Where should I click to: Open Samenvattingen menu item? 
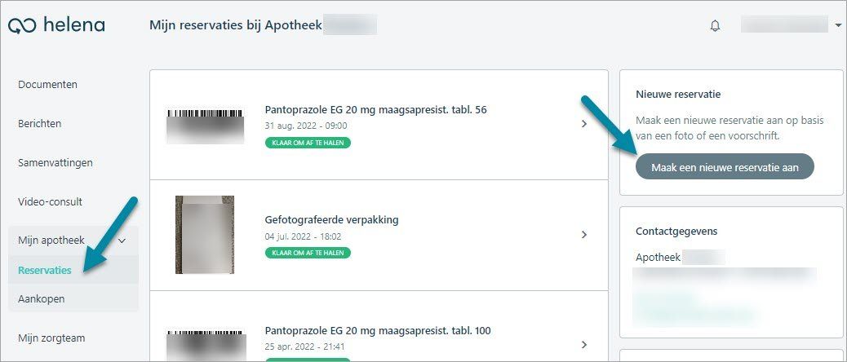tap(55, 163)
